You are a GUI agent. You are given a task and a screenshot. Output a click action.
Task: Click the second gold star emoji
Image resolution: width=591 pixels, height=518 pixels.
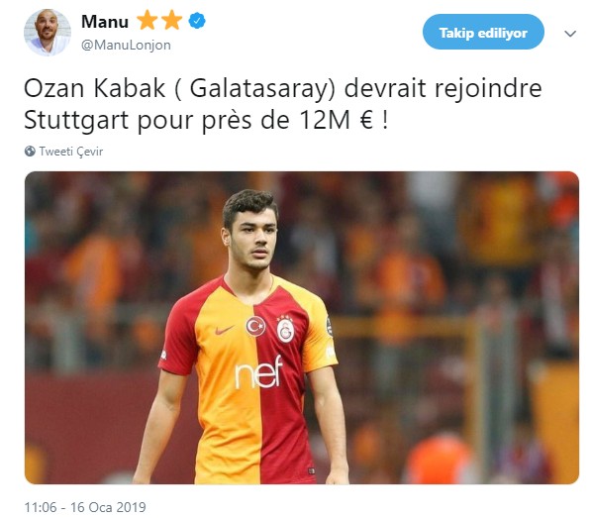171,21
